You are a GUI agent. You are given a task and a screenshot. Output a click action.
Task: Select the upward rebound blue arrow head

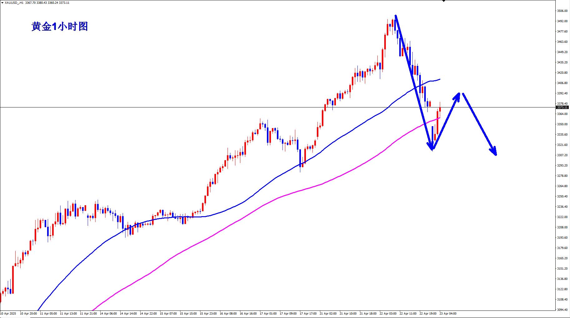click(457, 95)
